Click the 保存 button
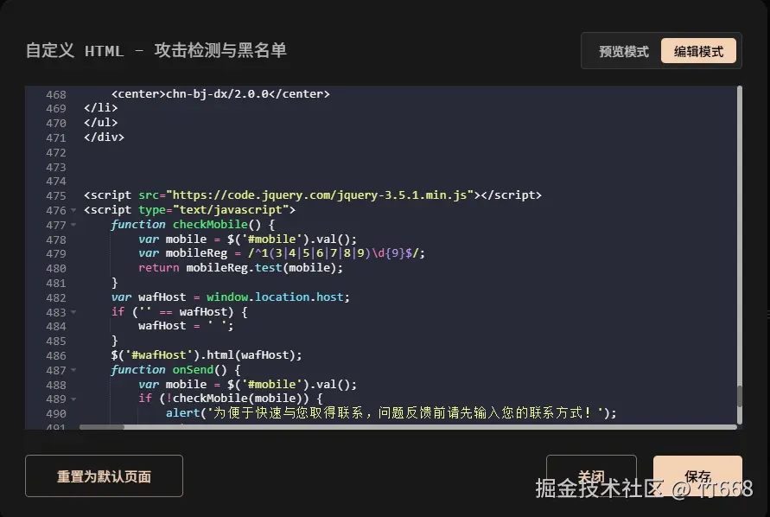The image size is (770, 517). tap(697, 476)
